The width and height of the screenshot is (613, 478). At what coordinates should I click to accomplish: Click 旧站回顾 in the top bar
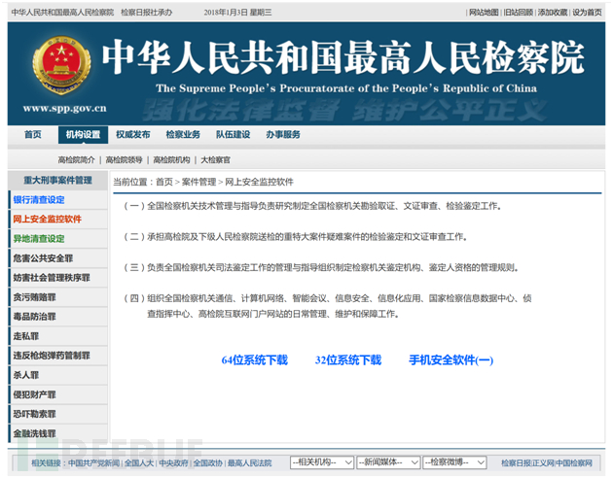click(x=519, y=13)
